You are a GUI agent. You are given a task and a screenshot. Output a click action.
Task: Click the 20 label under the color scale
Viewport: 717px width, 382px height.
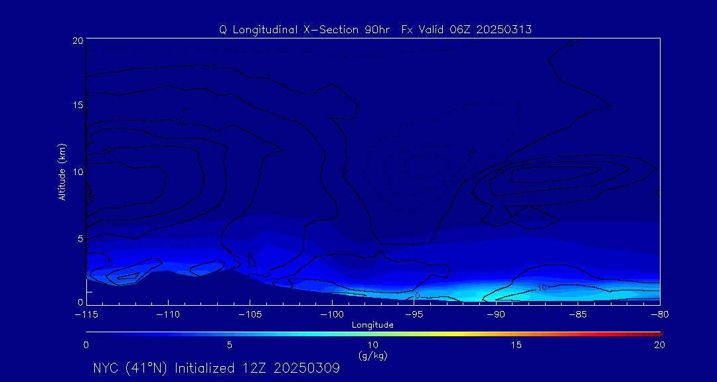click(x=659, y=346)
